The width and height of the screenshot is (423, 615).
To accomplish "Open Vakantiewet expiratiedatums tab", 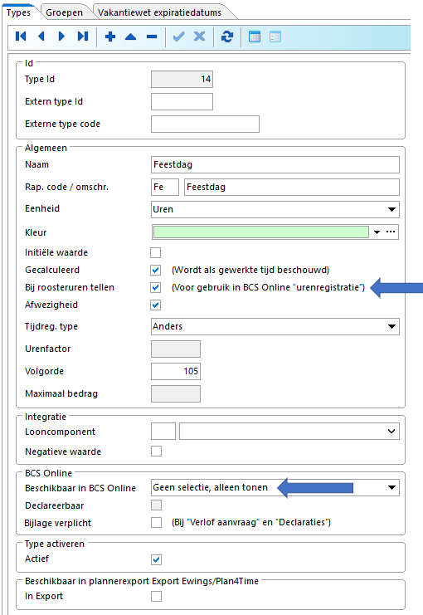I will (x=159, y=12).
